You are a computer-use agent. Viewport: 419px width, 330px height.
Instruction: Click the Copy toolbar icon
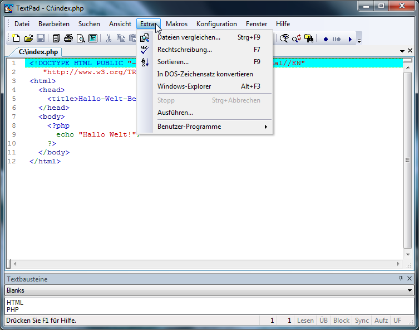[x=121, y=38]
